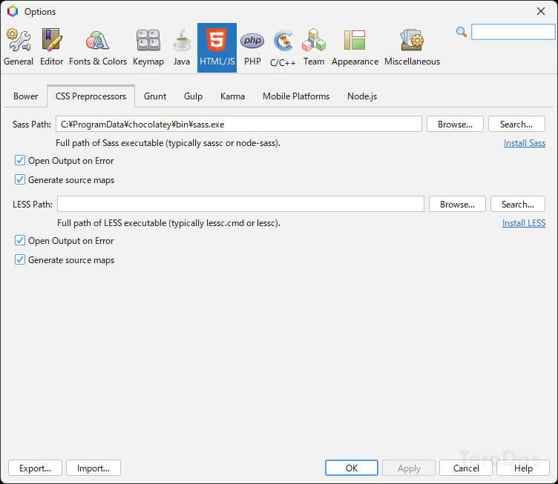Switch to the Mobile Platforms tab
Image resolution: width=558 pixels, height=484 pixels.
point(296,96)
